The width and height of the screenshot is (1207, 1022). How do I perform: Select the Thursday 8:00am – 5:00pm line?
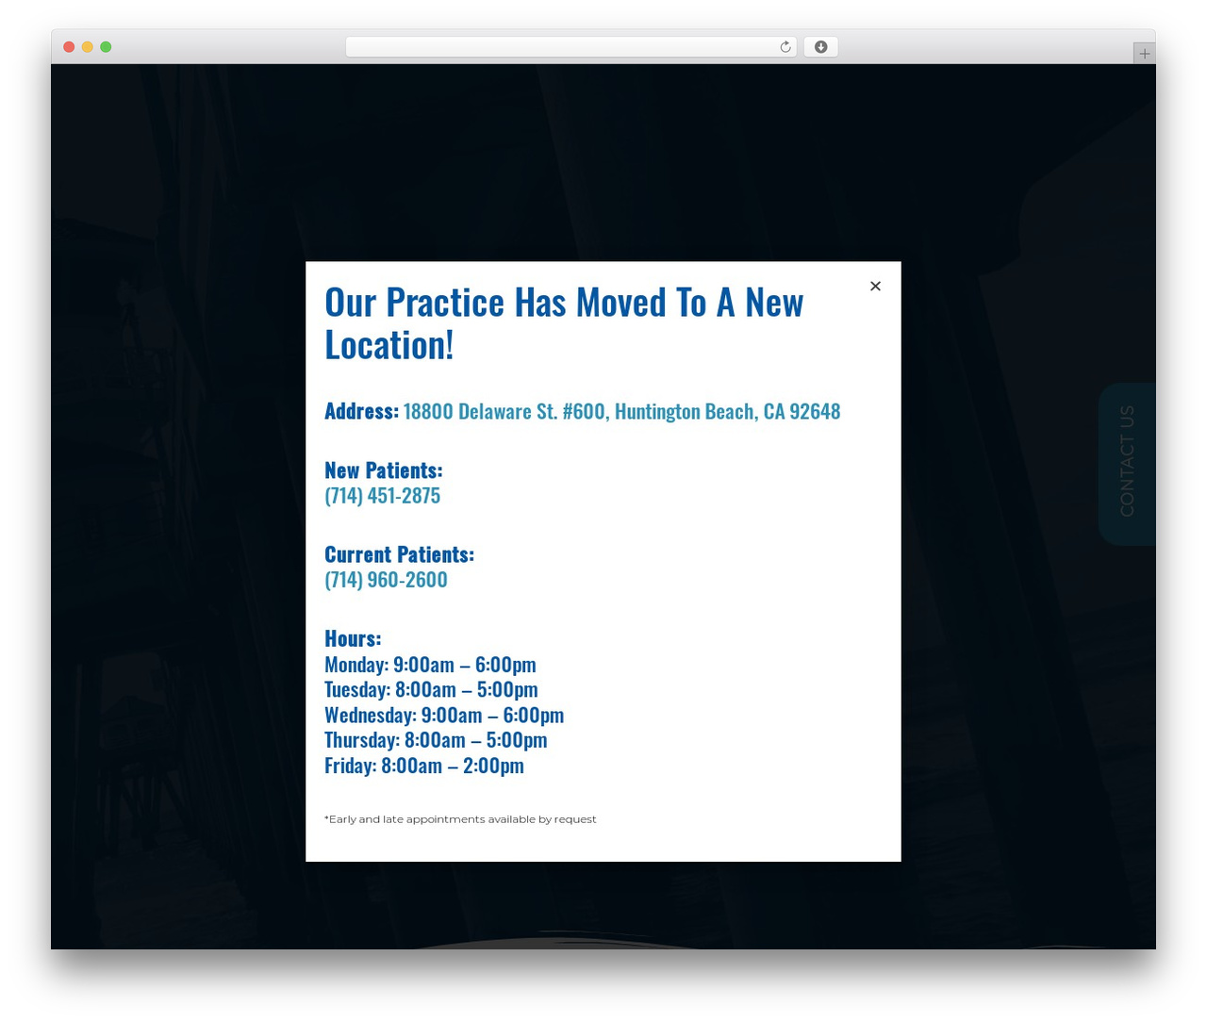(436, 740)
